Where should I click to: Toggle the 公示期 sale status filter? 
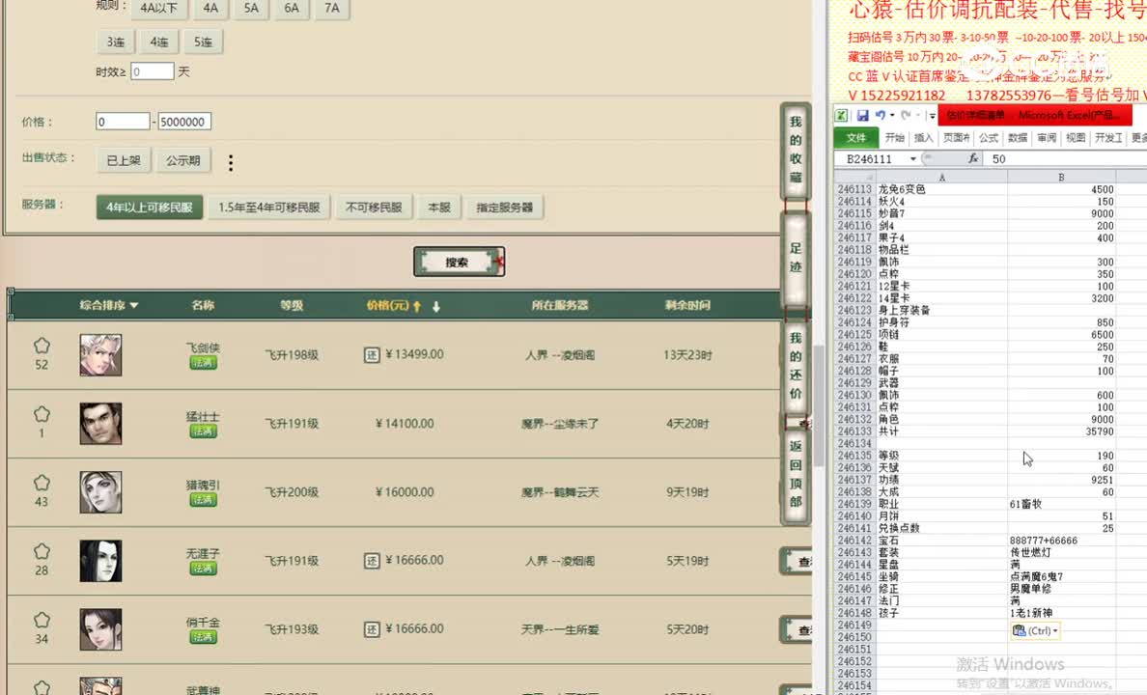182,160
